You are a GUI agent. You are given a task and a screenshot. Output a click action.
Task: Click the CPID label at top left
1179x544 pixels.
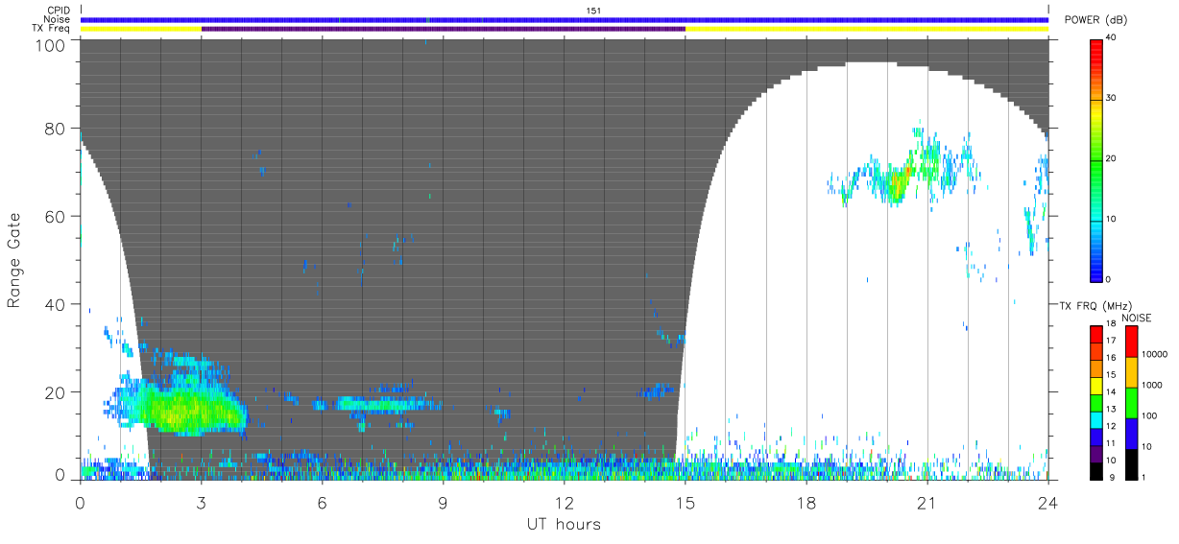click(59, 11)
